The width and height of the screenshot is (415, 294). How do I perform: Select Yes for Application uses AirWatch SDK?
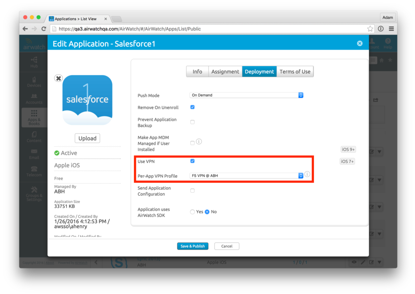pyautogui.click(x=192, y=212)
